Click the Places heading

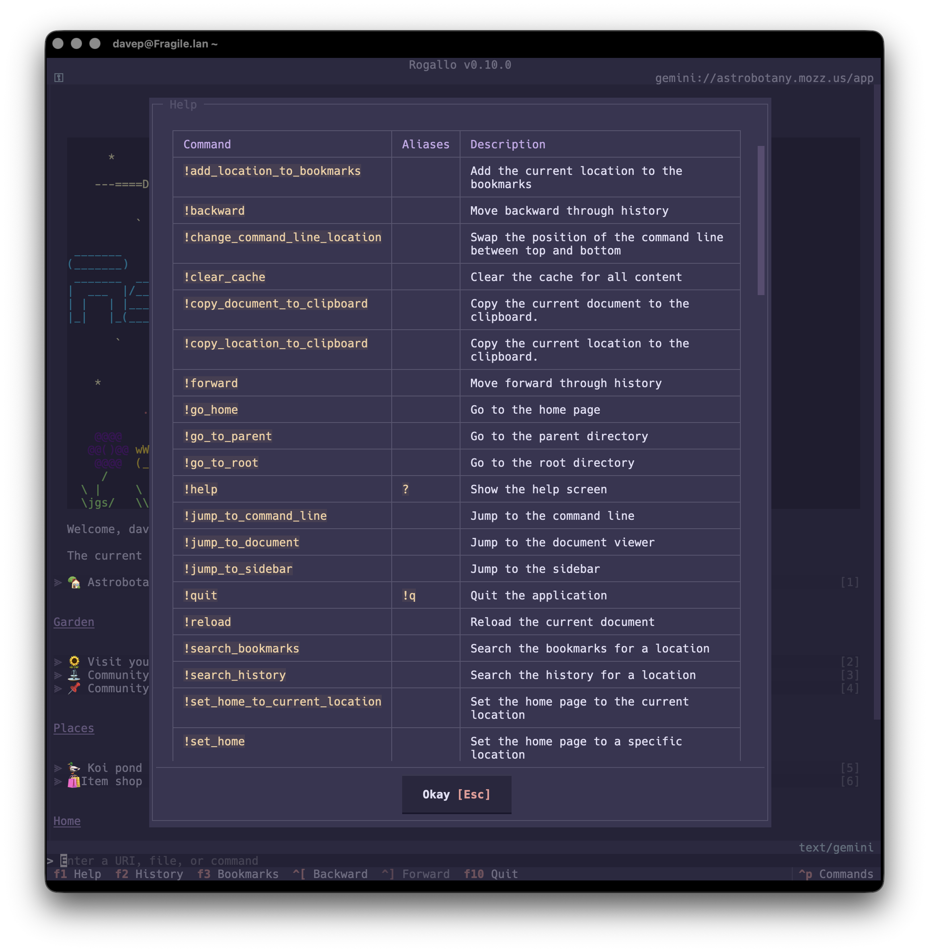[x=74, y=728]
